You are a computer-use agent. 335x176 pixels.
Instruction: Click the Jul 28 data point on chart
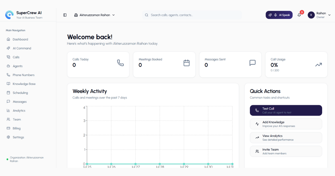point(160,164)
